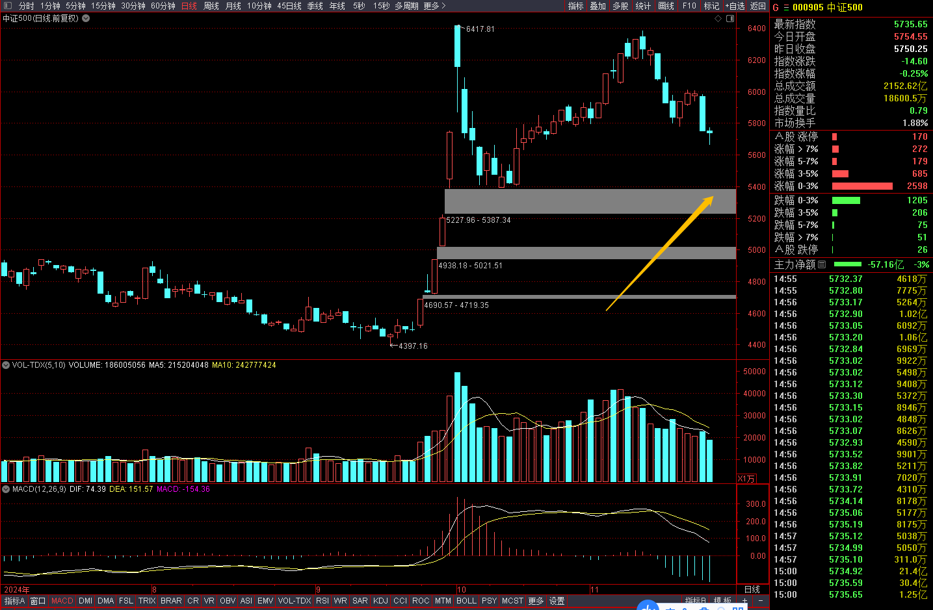Click the diamond marker icon above chart

click(x=718, y=18)
